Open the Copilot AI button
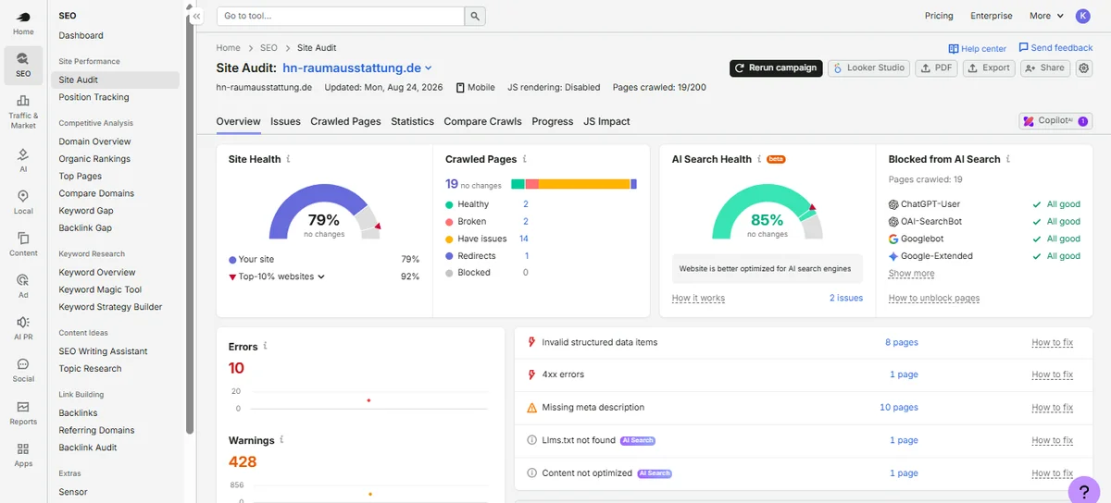Image resolution: width=1111 pixels, height=503 pixels. 1055,121
